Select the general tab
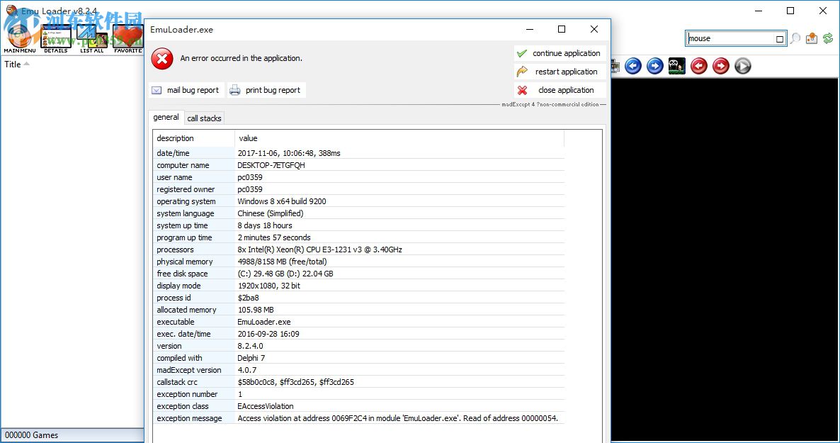Image resolution: width=840 pixels, height=443 pixels. [x=166, y=117]
